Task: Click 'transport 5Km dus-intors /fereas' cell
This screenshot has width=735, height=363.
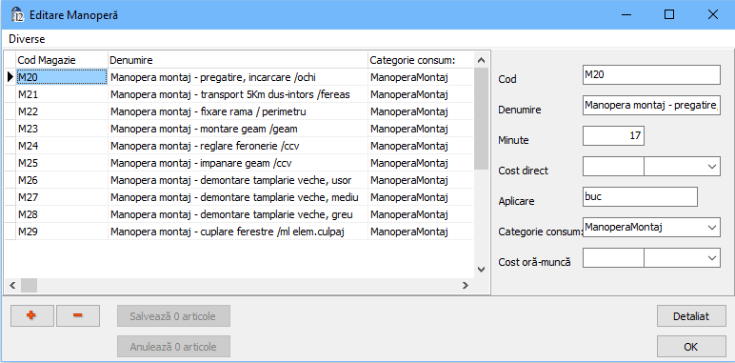Action: (x=238, y=94)
